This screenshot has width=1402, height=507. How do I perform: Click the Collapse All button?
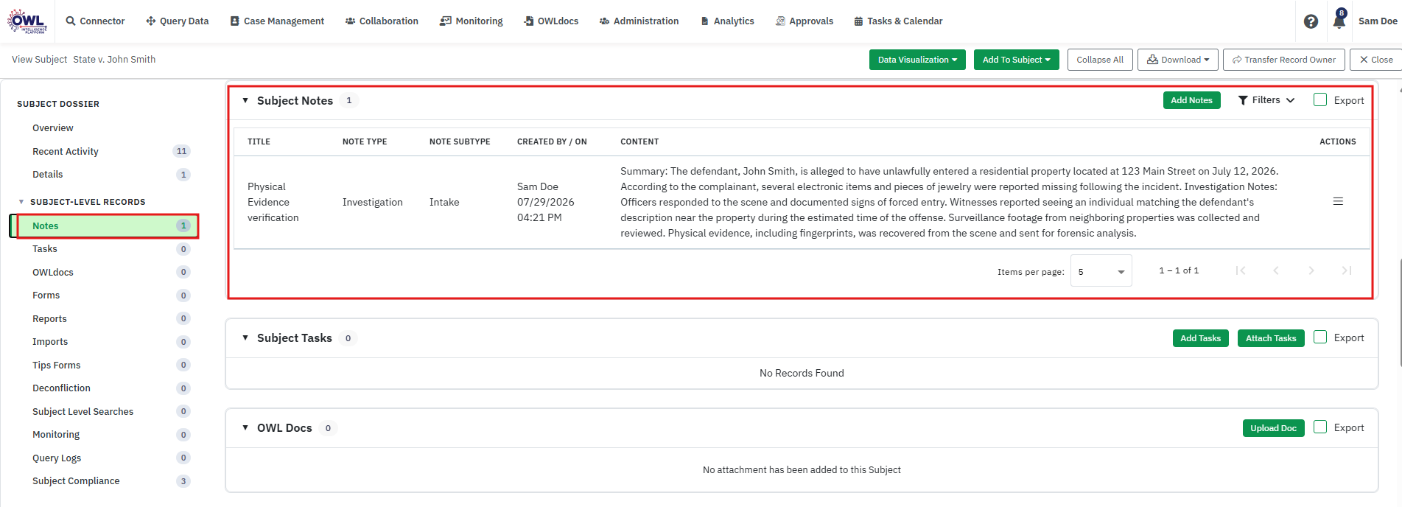1100,60
